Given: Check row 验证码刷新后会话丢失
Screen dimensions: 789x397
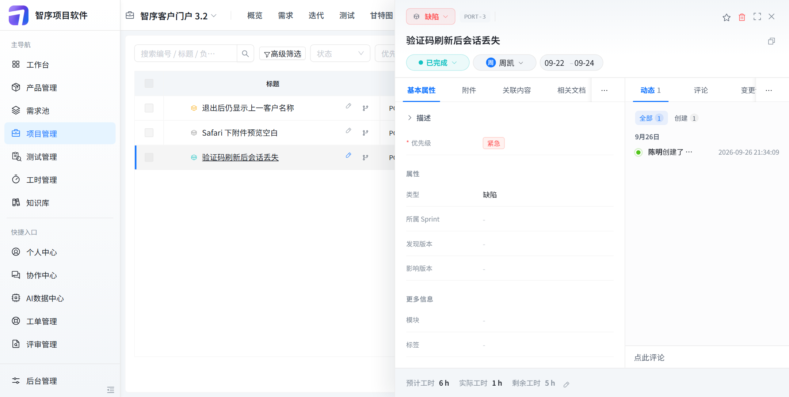Looking at the screenshot, I should (x=149, y=157).
